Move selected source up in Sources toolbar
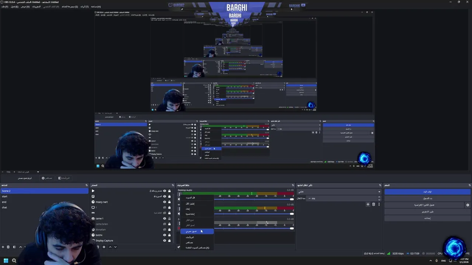The height and width of the screenshot is (265, 472). (x=110, y=247)
